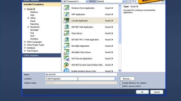Viewport: 181px width, 101px height.
Task: Click the OK button
Action: click(142, 92)
